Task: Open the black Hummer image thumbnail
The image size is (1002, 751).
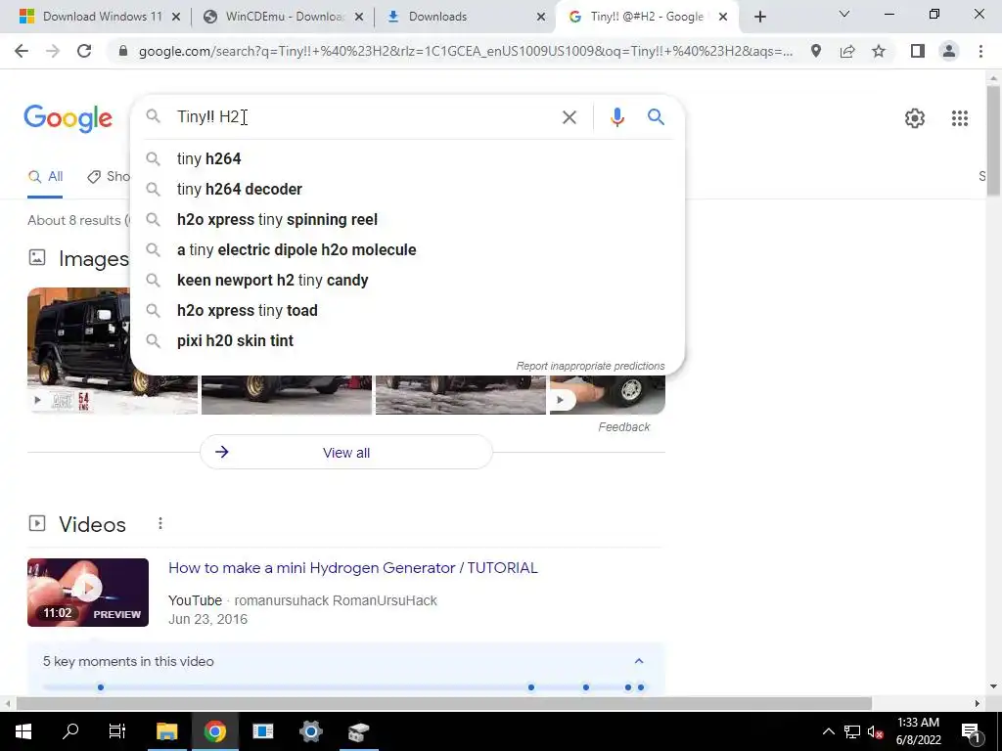Action: [78, 350]
